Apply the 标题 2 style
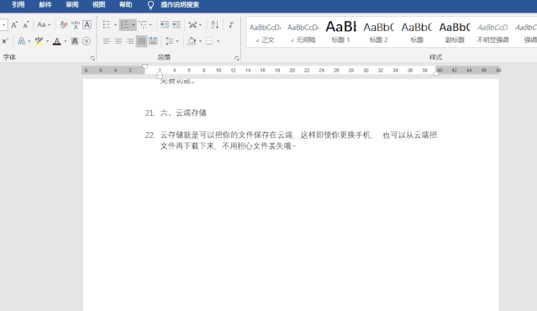 point(379,33)
